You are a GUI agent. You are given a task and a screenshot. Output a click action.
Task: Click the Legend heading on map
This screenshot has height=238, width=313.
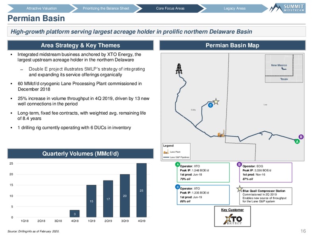pos(168,146)
